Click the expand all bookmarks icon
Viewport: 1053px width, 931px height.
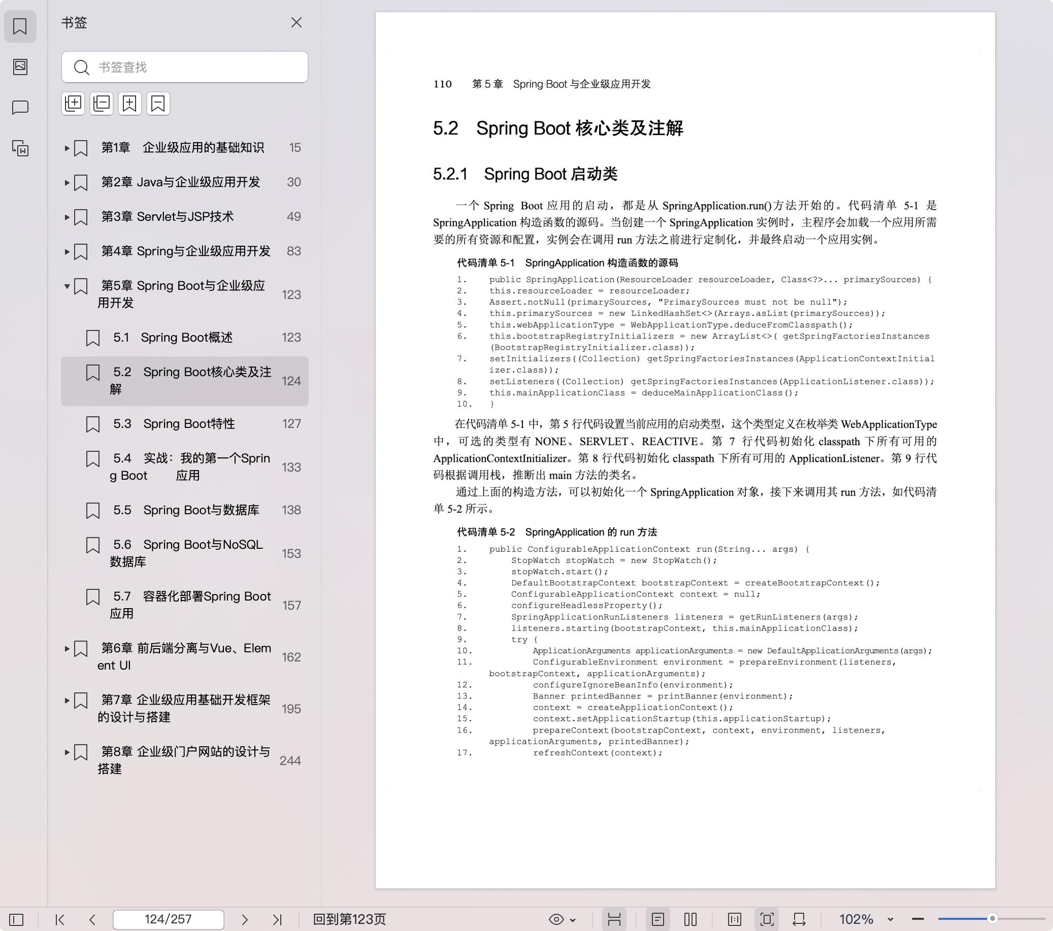73,104
